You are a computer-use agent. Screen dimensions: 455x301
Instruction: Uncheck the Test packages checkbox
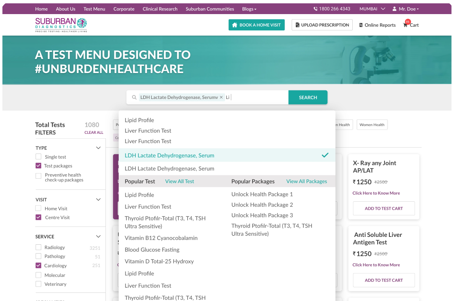tap(39, 166)
